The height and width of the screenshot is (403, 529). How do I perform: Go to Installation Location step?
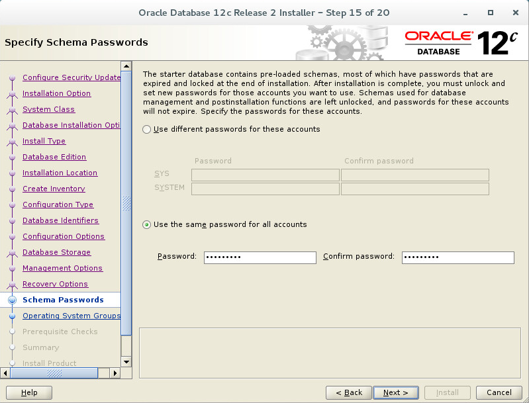pyautogui.click(x=60, y=173)
